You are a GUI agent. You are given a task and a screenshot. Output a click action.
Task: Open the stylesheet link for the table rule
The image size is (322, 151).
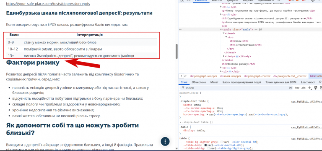(306, 138)
